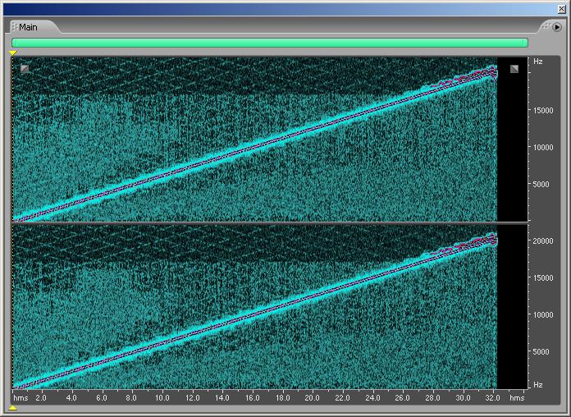Click the gray square icon in the black area right of the spectrogram
The width and height of the screenshot is (571, 417).
tap(514, 69)
